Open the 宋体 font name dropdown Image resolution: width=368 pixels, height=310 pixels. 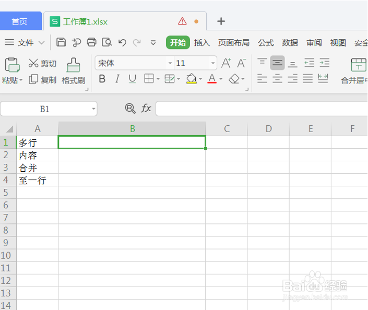click(x=170, y=63)
